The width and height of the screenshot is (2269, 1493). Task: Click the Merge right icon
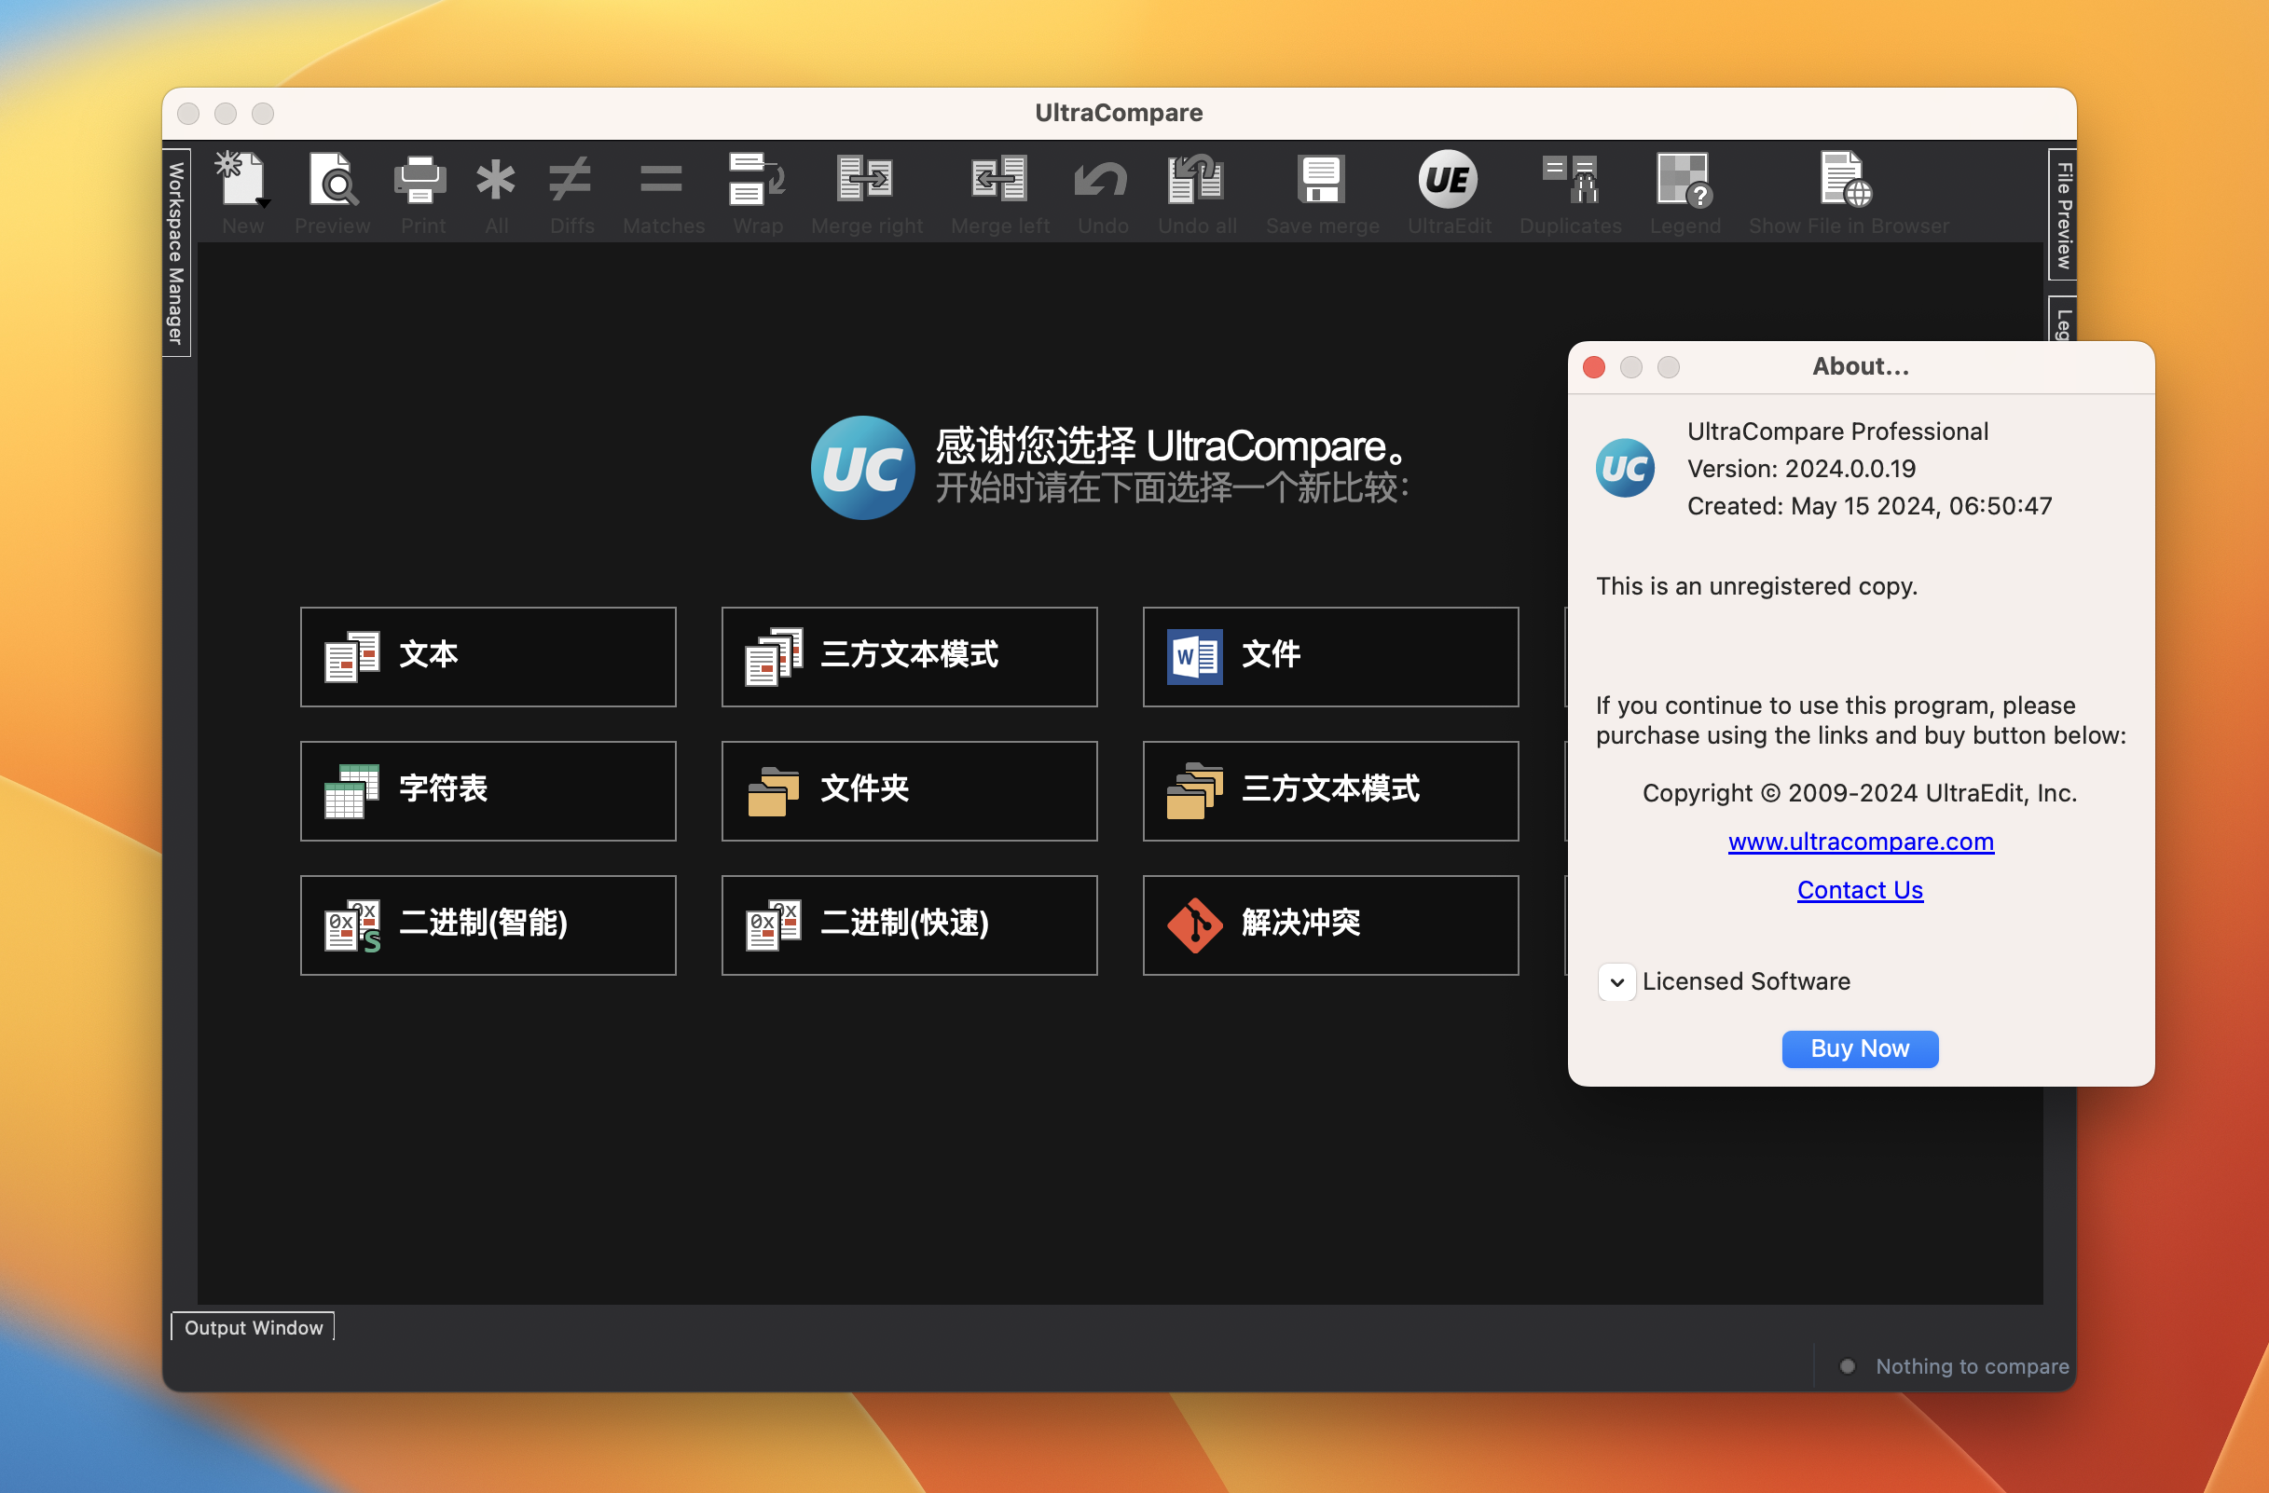865,179
